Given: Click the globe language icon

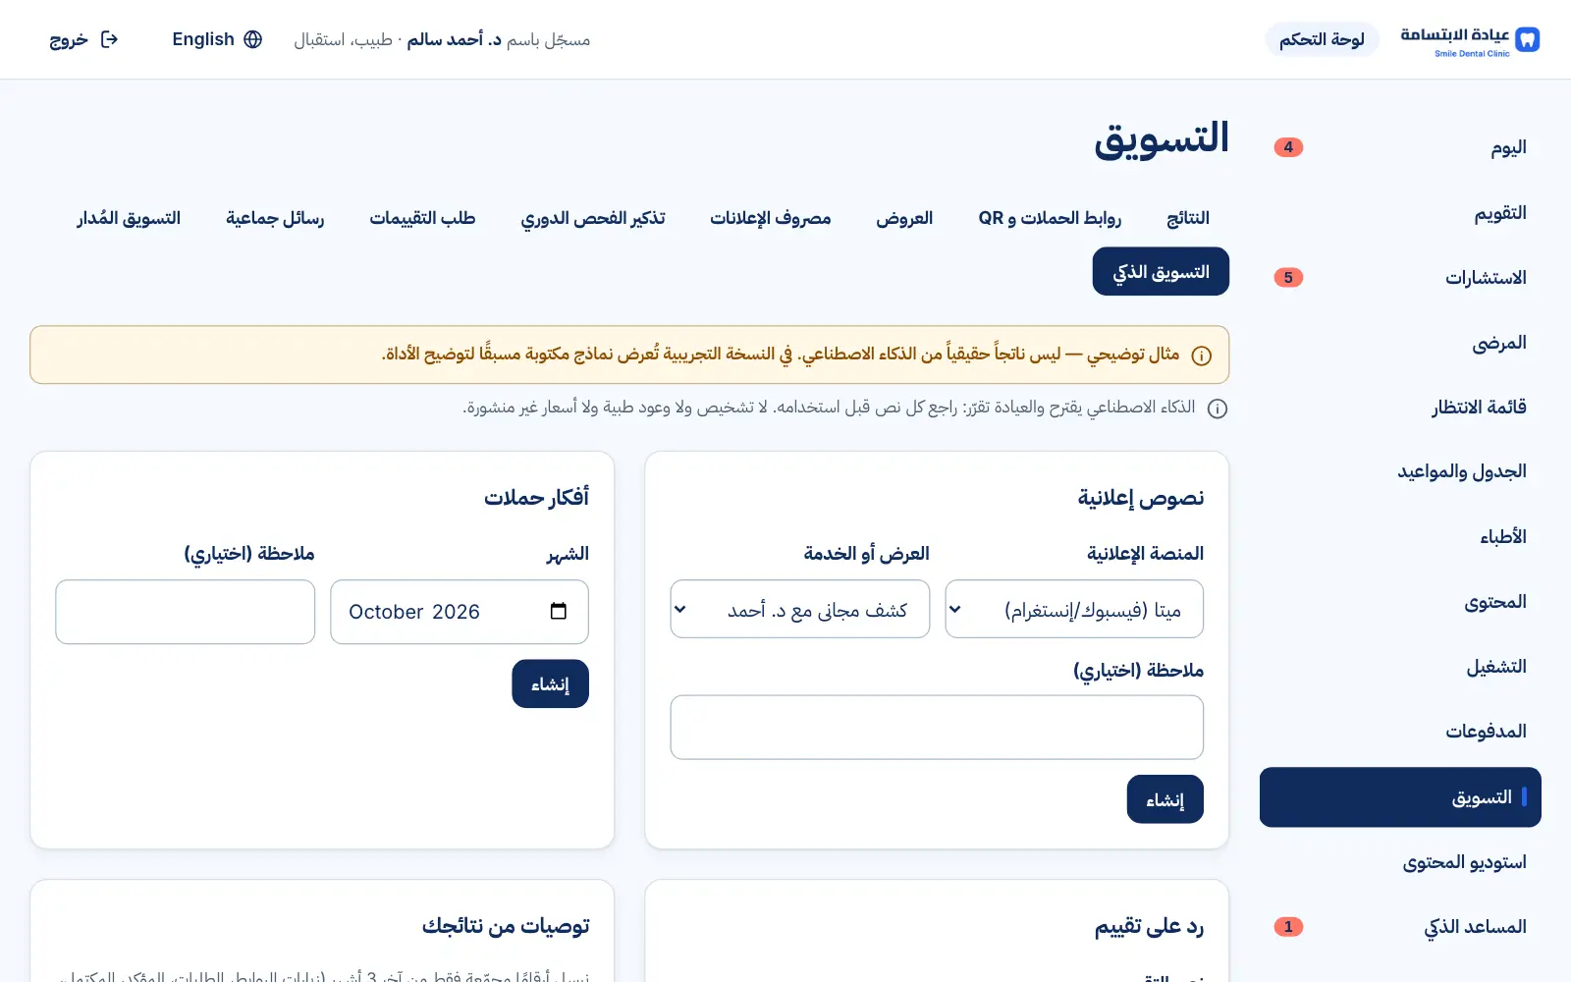Looking at the screenshot, I should 253,39.
